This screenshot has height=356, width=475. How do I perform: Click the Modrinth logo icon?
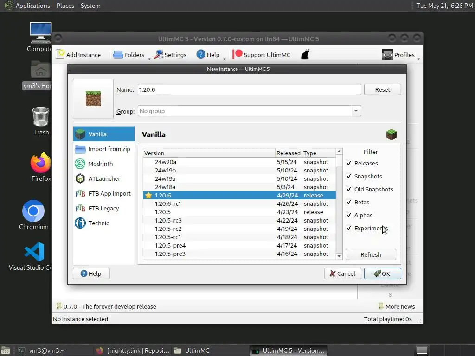click(80, 164)
